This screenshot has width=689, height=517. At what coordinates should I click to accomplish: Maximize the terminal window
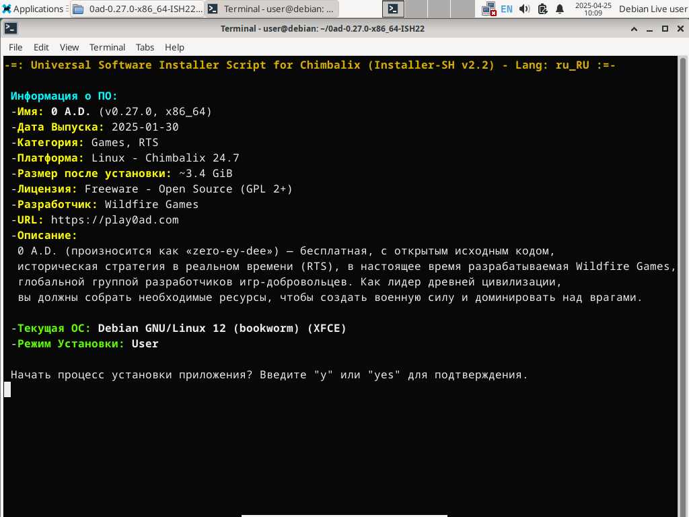point(665,29)
